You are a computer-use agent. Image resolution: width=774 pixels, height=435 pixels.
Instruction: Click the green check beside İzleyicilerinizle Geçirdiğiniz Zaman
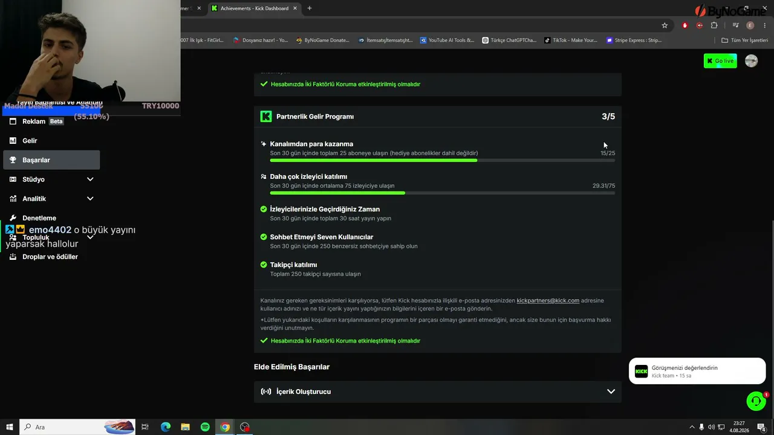264,209
